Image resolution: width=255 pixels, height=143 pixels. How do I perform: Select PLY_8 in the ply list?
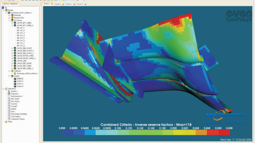[x=22, y=46]
